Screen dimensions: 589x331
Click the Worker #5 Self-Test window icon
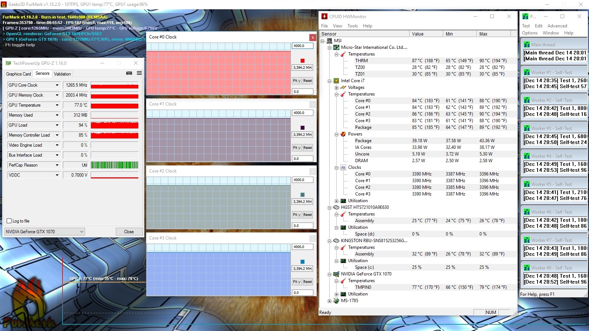[x=527, y=184]
